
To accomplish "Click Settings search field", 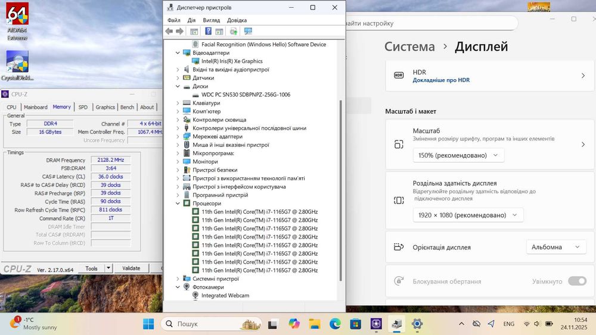I will coord(432,23).
